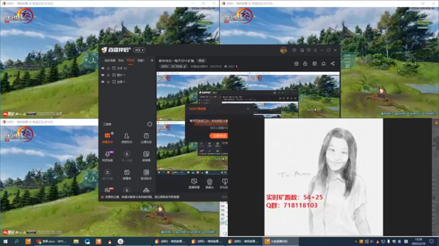This screenshot has height=246, width=439.
Task: Click the 修改 button beside stream title
Action: coord(201,61)
